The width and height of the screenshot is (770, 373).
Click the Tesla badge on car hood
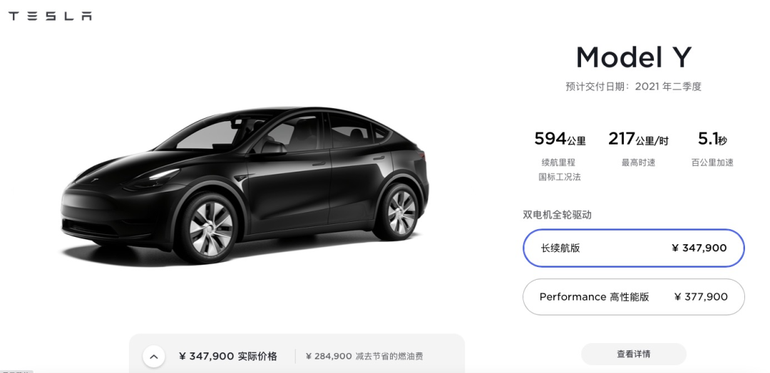(x=96, y=182)
